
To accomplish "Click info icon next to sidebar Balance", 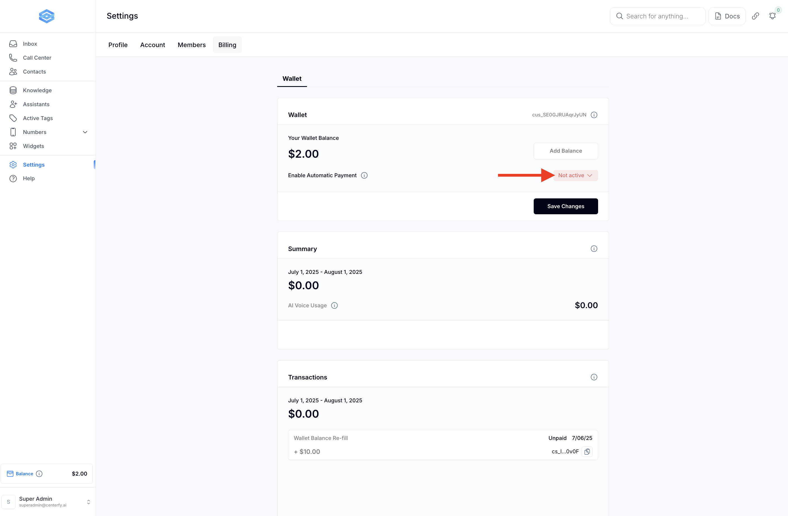I will (39, 474).
